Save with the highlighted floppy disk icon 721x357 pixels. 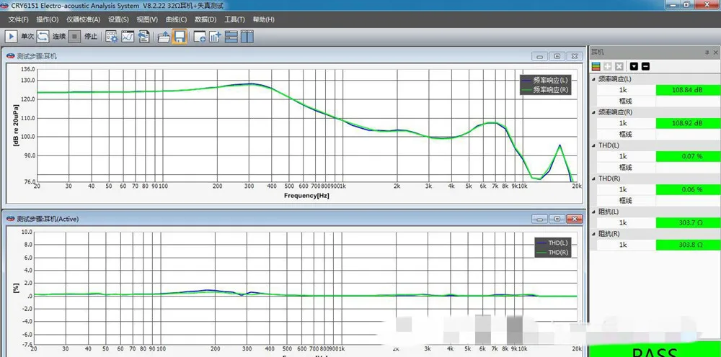[180, 36]
